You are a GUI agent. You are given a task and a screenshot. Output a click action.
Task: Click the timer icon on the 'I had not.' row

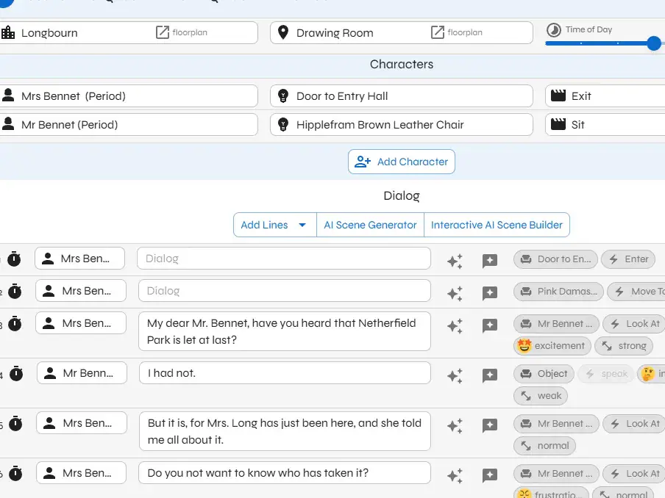tap(16, 373)
